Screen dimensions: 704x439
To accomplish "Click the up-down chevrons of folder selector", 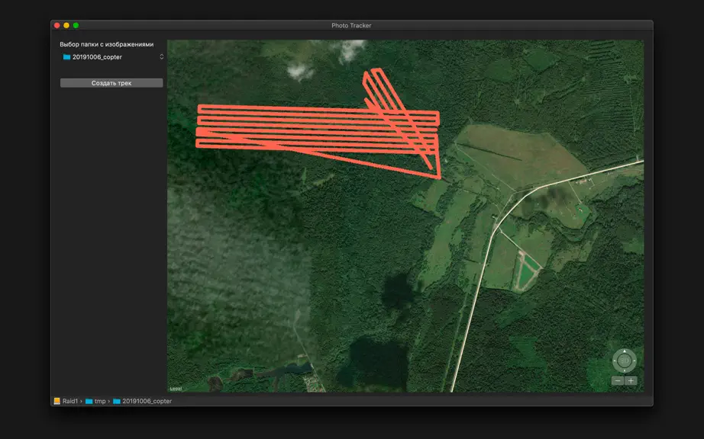I will tap(162, 57).
